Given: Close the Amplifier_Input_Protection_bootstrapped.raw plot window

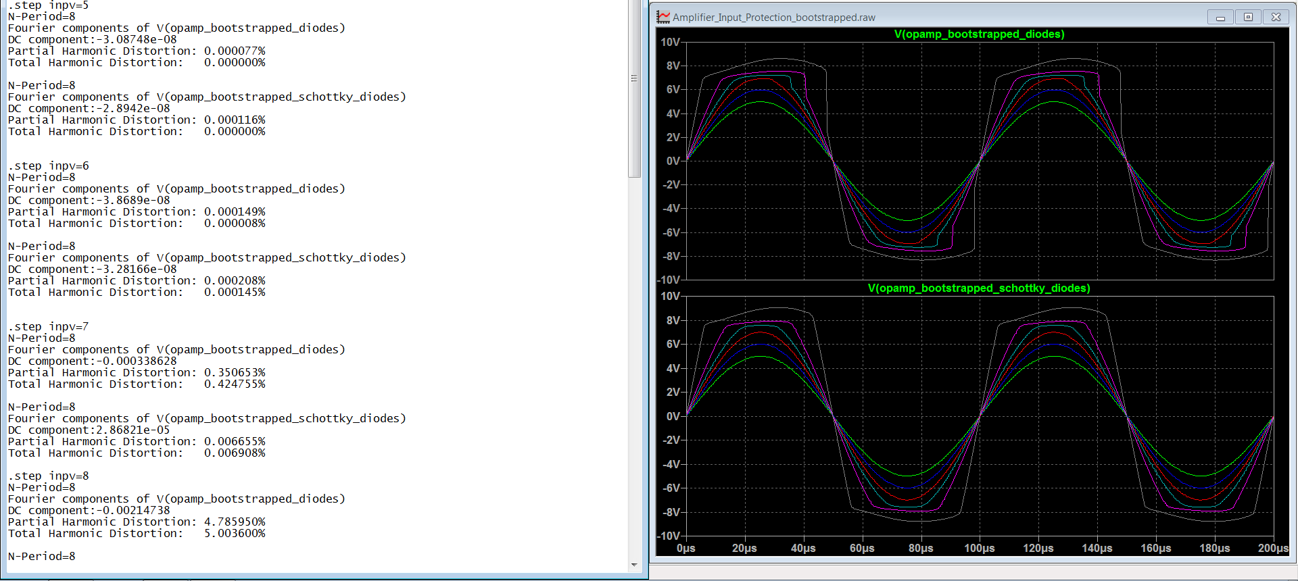Looking at the screenshot, I should (1276, 18).
